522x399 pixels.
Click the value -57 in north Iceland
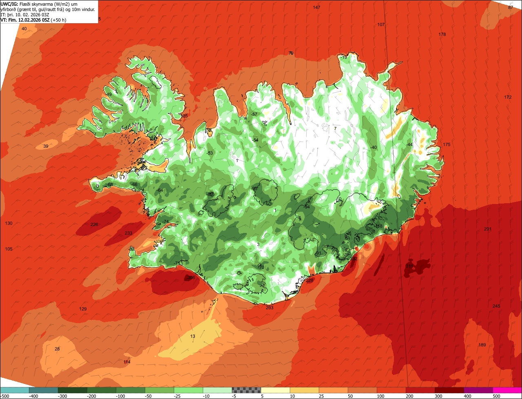tap(254, 114)
